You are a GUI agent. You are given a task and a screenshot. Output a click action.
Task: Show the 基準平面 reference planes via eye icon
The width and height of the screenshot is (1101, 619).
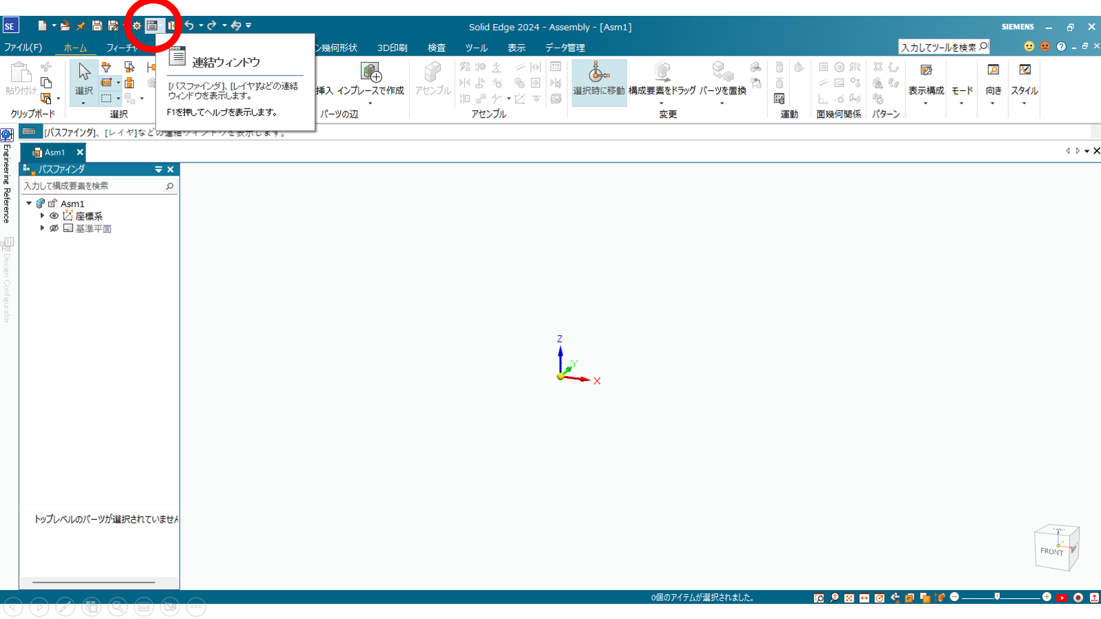(x=54, y=229)
